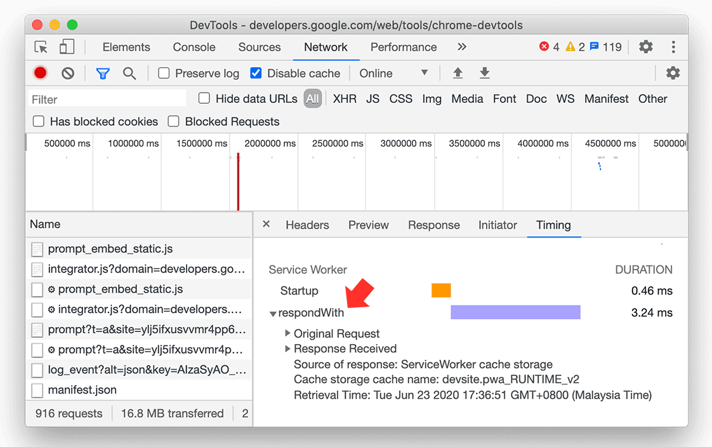
Task: Clear the network log
Action: point(67,73)
